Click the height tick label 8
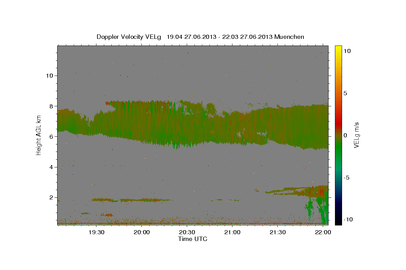 coord(51,106)
